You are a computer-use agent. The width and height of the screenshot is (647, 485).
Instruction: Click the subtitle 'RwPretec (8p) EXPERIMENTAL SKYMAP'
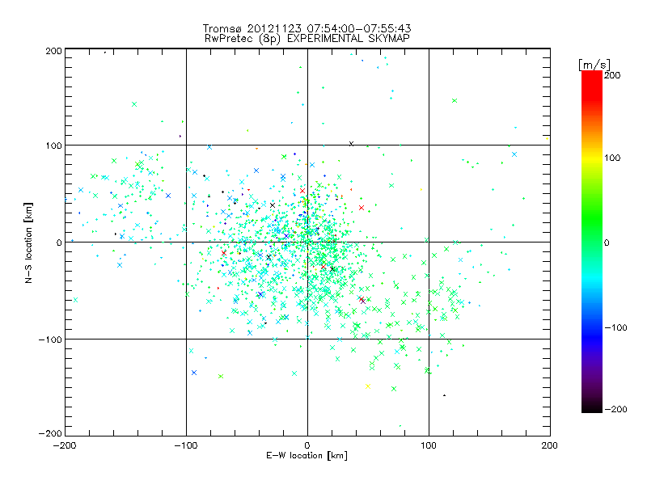tap(307, 39)
